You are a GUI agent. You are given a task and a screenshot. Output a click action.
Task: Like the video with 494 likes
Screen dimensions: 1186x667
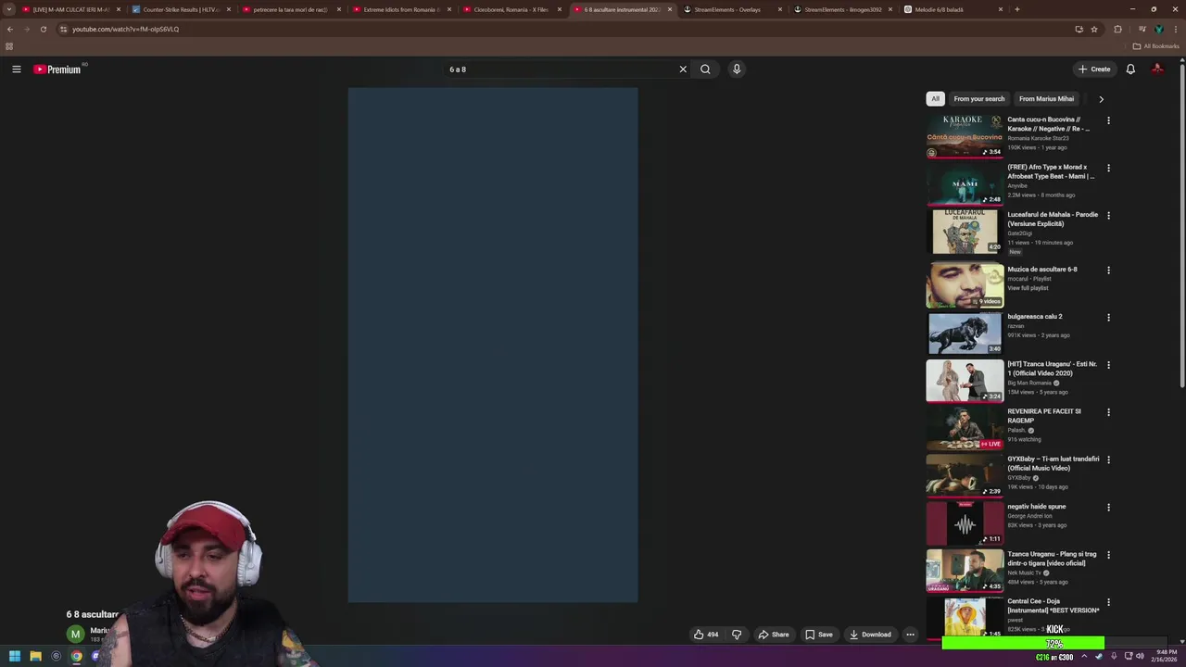coord(706,635)
